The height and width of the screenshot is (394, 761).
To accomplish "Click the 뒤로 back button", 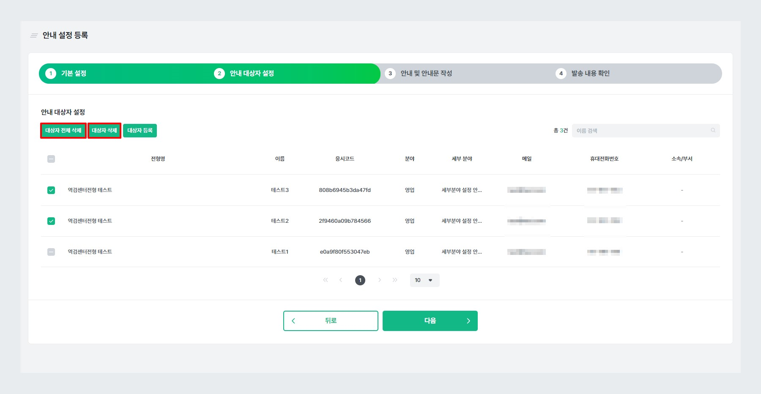I will (x=331, y=321).
